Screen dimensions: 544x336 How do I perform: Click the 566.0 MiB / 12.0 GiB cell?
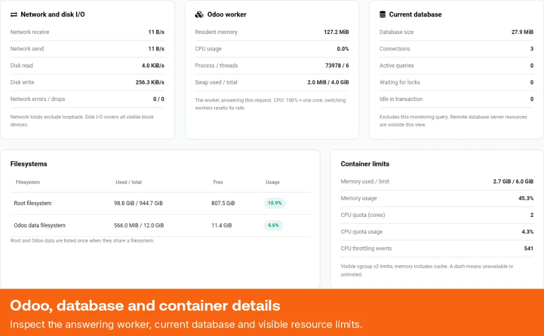[x=139, y=225]
